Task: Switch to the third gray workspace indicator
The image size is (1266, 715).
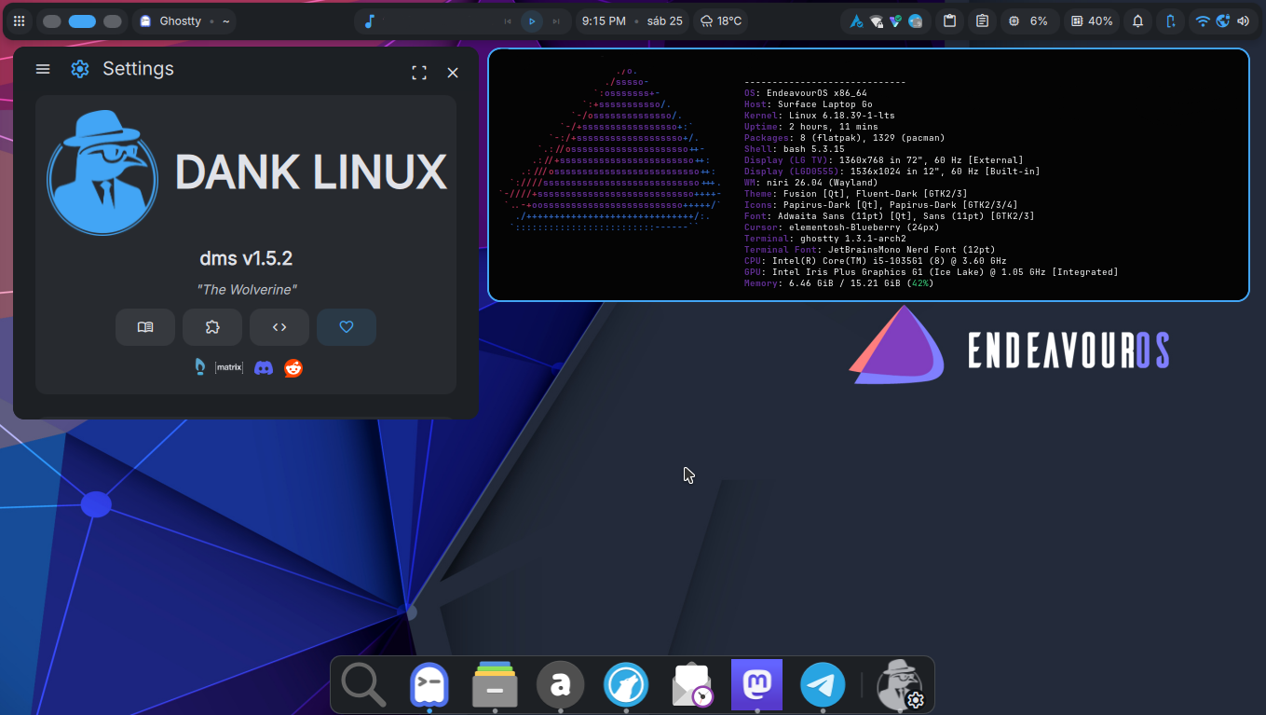Action: [112, 21]
